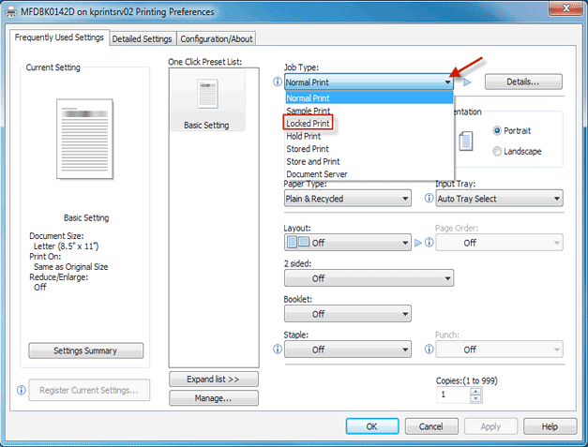Increase copies with the up arrow
Screen dimensions: 588x447
tap(475, 391)
